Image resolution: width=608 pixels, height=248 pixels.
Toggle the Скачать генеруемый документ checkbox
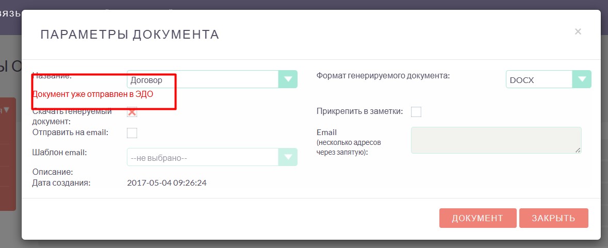click(132, 112)
